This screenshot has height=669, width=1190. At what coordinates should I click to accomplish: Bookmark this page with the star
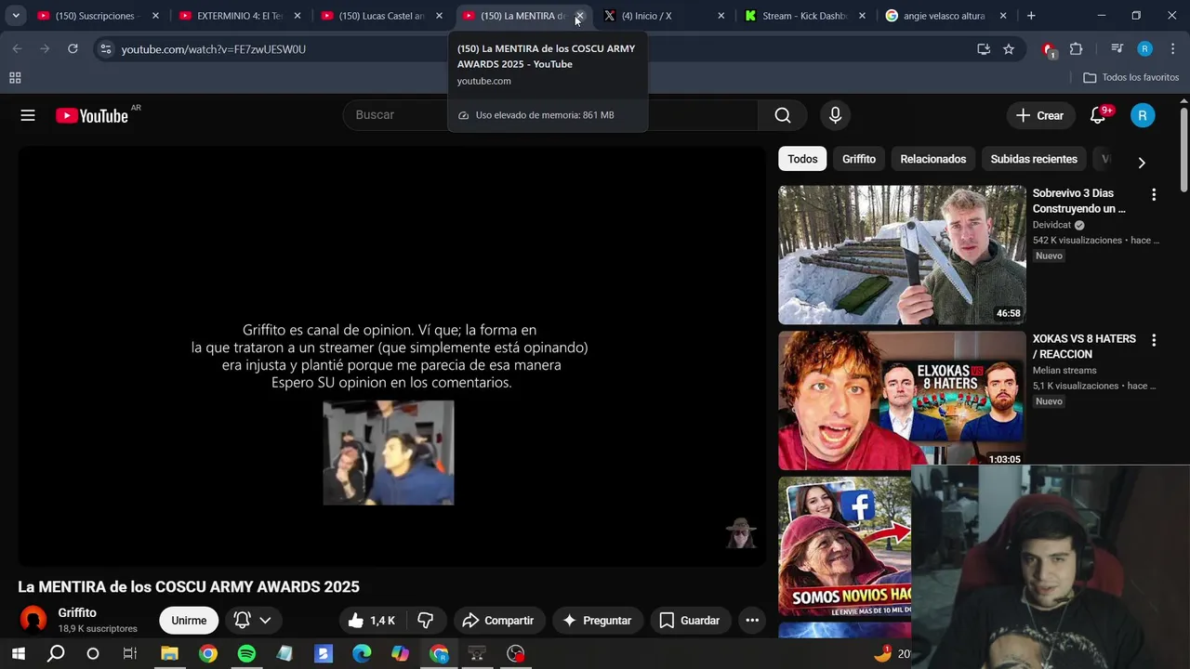(x=1009, y=49)
